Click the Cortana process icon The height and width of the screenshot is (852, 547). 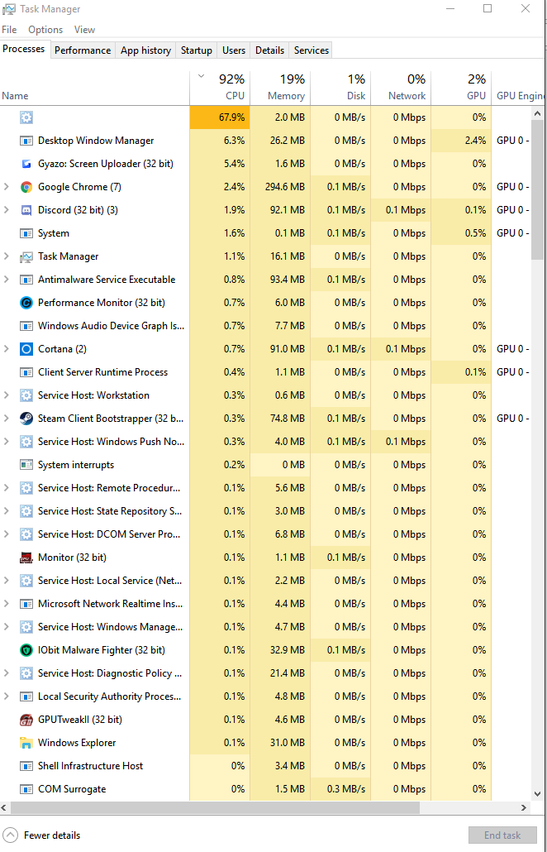26,349
